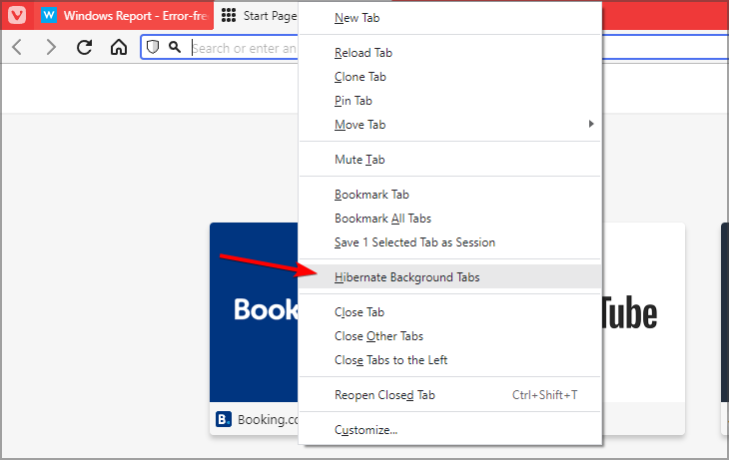
Task: Go back with the back arrow
Action: tap(17, 47)
